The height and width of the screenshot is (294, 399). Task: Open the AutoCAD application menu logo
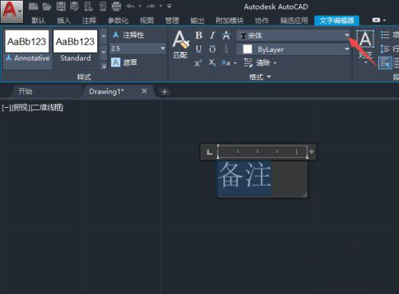coord(11,11)
